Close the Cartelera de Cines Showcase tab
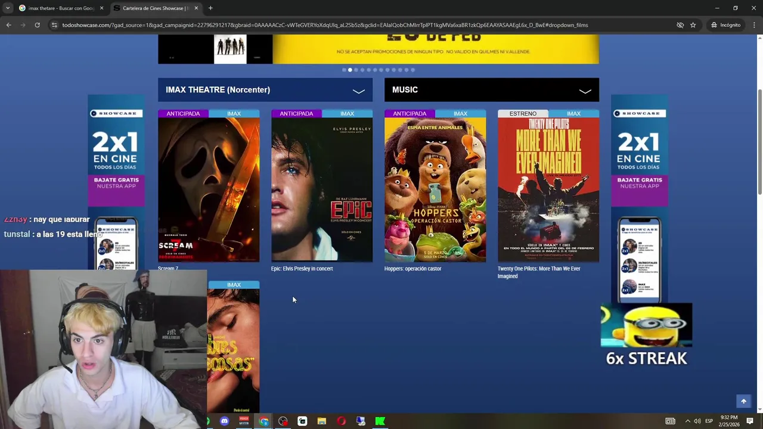The width and height of the screenshot is (763, 429). coord(196,8)
